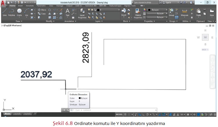Open Layer Properties manager
Image resolution: width=218 pixels, height=127 pixels.
point(82,13)
